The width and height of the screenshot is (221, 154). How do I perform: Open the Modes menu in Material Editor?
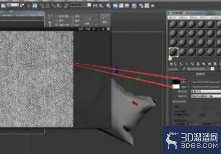click(x=173, y=18)
